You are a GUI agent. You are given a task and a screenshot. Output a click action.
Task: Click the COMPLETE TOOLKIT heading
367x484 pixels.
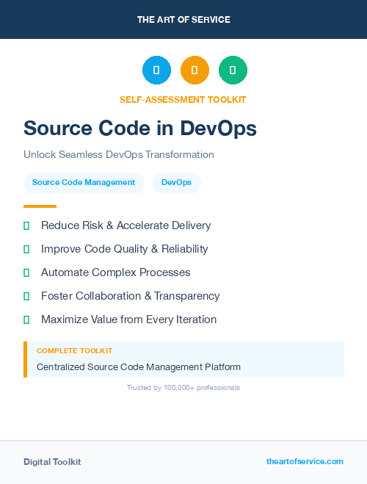click(74, 351)
